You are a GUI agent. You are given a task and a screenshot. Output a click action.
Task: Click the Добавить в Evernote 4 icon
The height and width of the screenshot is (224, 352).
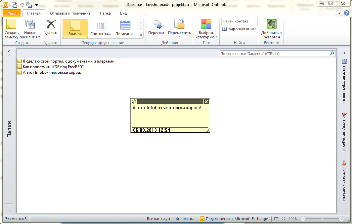point(271,29)
